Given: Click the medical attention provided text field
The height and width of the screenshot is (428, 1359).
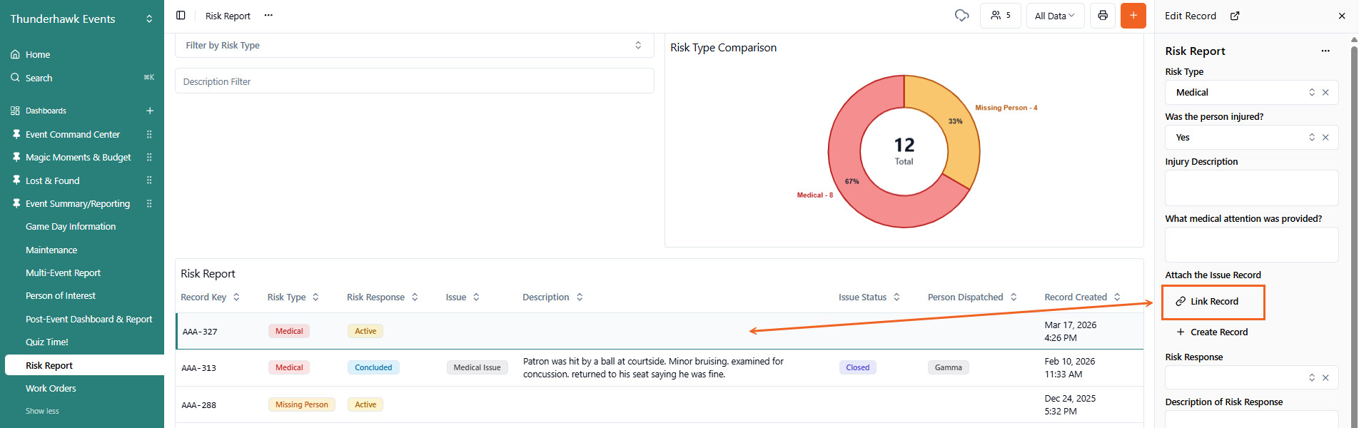Looking at the screenshot, I should click(1251, 245).
